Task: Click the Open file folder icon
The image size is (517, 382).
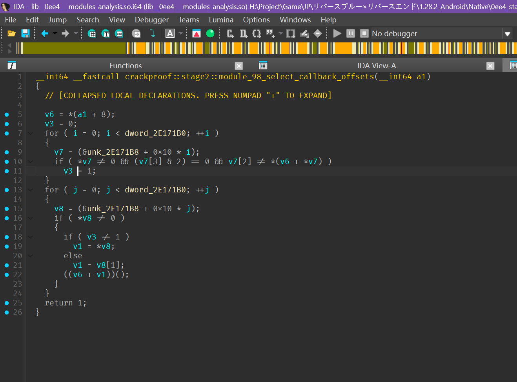Action: tap(11, 34)
